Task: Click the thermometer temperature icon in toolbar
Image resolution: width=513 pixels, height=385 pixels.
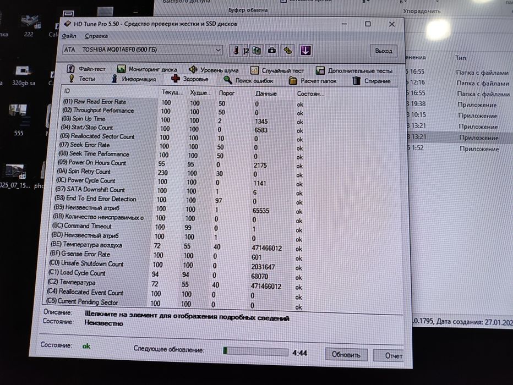Action: pyautogui.click(x=236, y=51)
